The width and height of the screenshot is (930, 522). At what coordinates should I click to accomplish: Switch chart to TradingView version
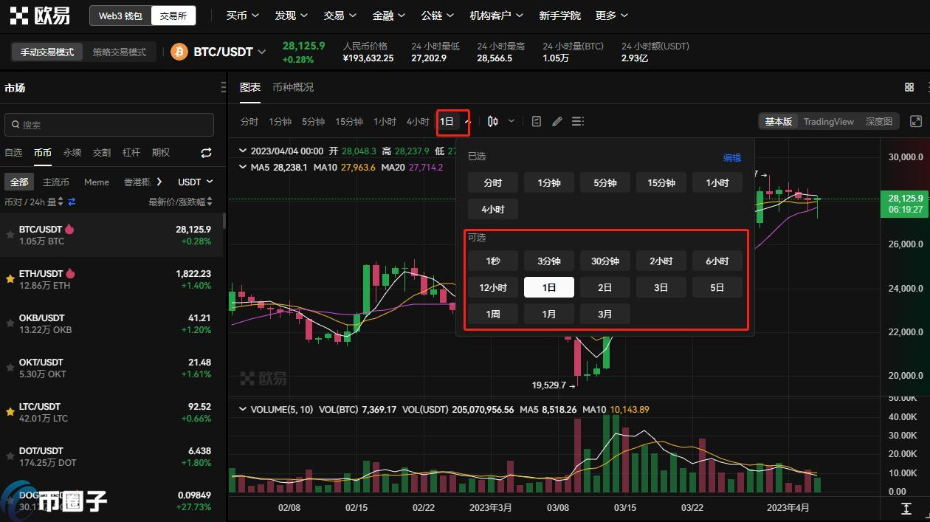pyautogui.click(x=828, y=121)
